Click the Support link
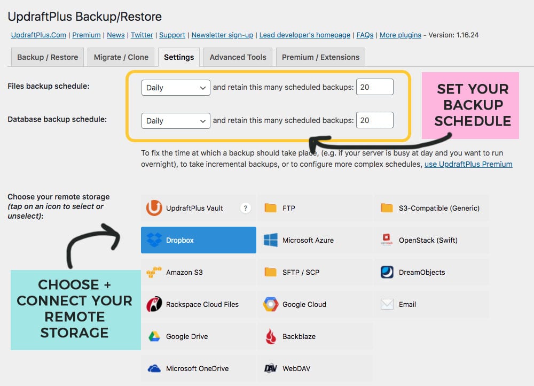Screen dimensions: 534x386 (x=172, y=35)
